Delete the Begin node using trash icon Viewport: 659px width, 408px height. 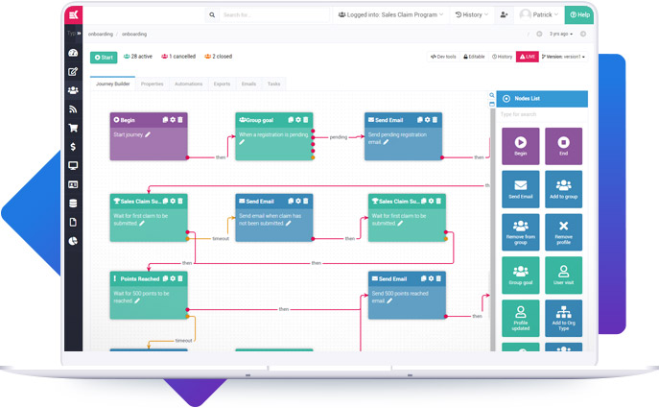click(x=180, y=120)
